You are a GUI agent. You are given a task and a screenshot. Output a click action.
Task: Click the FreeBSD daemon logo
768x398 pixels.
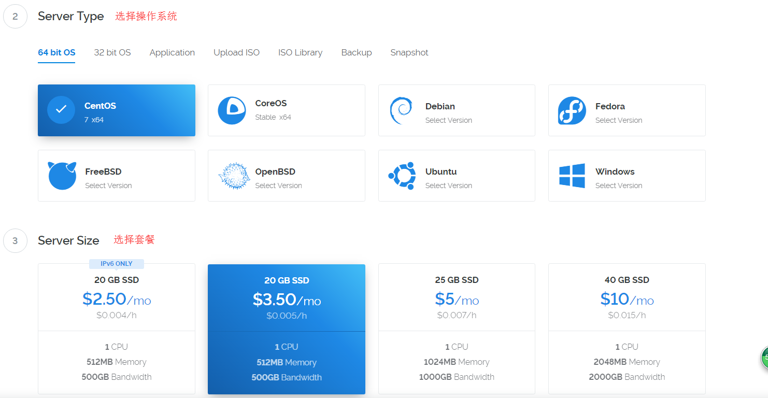point(62,176)
